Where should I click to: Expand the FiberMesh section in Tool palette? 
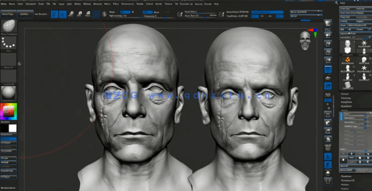click(x=346, y=176)
